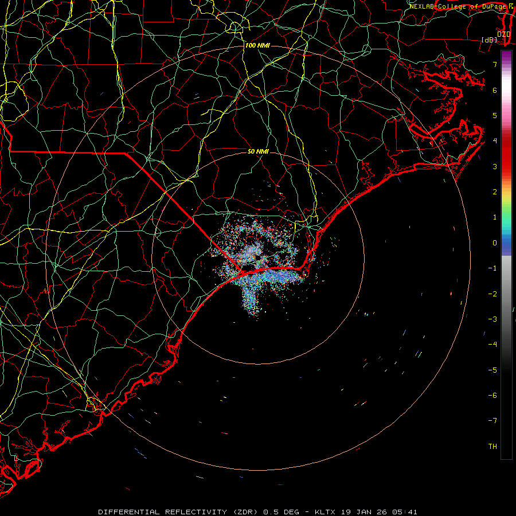The height and width of the screenshot is (516, 516).
Task: Click the TH threshold label on the scale
Action: 492,447
